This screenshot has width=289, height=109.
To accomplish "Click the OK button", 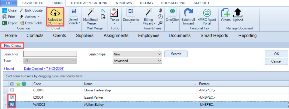I will click(x=276, y=54).
